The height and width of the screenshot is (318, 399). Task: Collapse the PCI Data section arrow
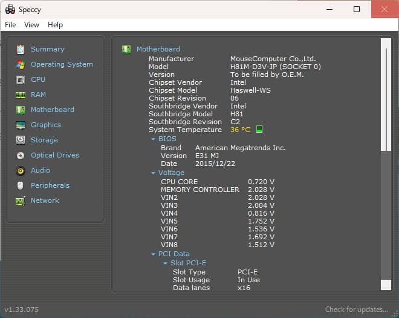pos(153,254)
